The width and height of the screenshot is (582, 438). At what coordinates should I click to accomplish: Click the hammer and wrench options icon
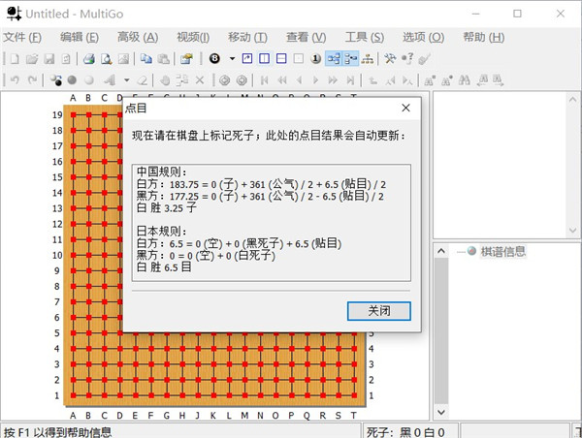pos(389,59)
